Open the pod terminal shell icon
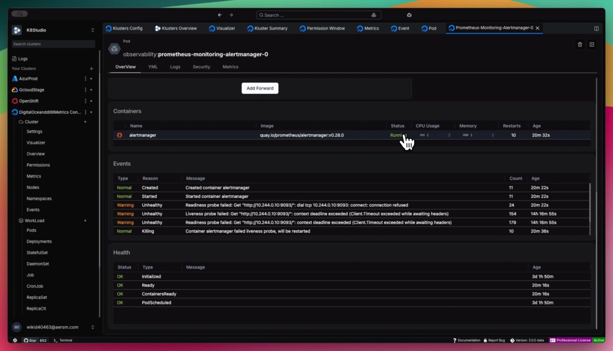The height and width of the screenshot is (351, 613). click(592, 44)
